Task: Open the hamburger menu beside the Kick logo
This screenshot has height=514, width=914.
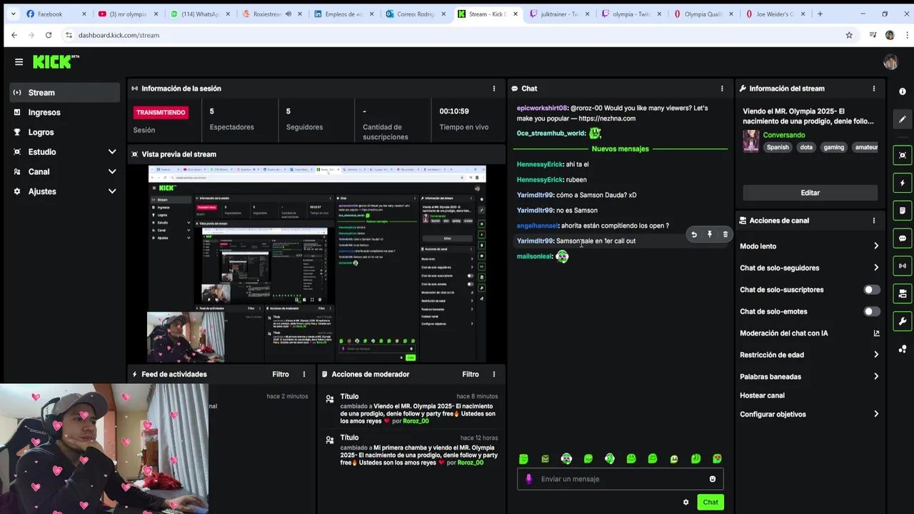Action: click(19, 62)
